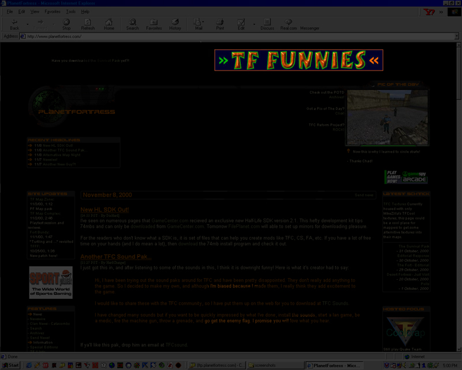462x370 pixels.
Task: Open the Favorites pane toolbar button
Action: (x=154, y=24)
